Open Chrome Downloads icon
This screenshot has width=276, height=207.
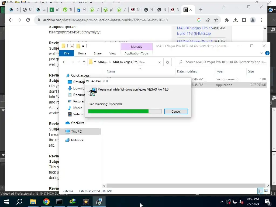coord(236,20)
